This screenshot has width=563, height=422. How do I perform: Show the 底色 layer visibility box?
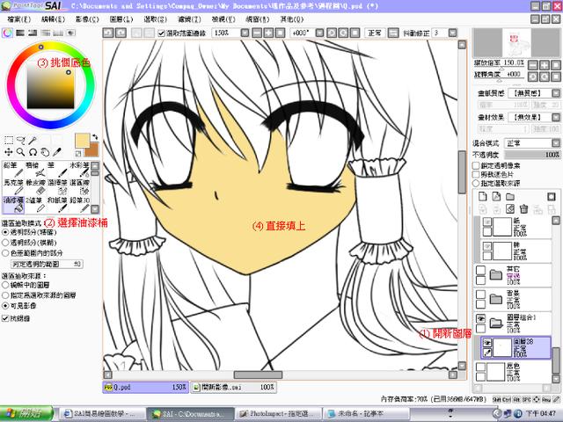tap(480, 367)
